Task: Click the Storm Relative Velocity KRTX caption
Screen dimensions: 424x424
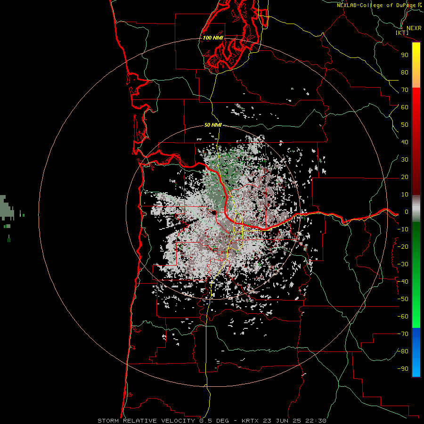Action: (212, 421)
